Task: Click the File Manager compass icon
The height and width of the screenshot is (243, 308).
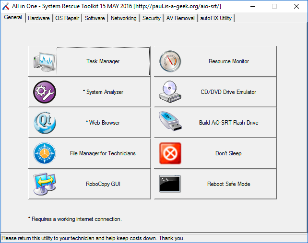Action: [x=45, y=153]
